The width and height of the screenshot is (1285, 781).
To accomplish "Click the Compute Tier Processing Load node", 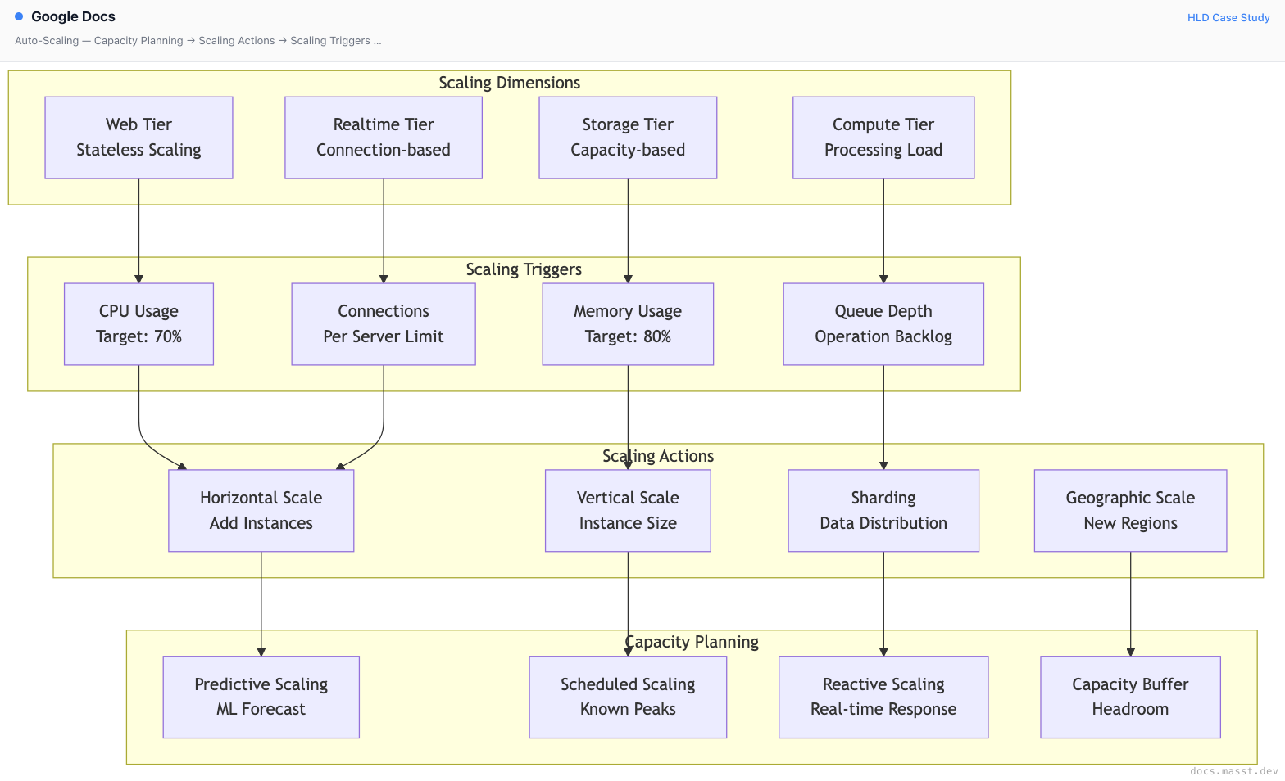I will click(883, 138).
